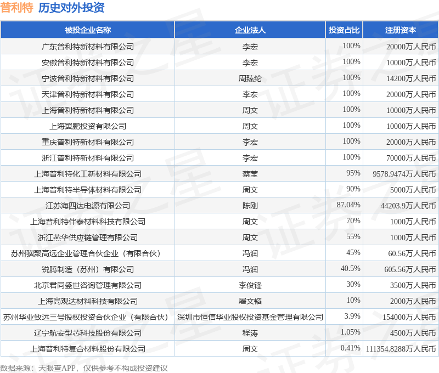This screenshot has width=439, height=373.
Task: Click the 90% investment ratio
Action: tap(353, 189)
